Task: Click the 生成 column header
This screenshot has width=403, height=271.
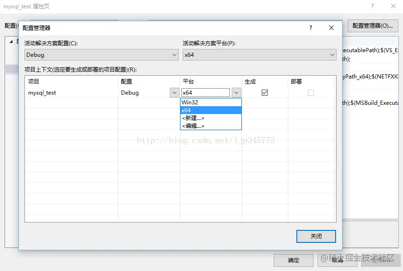Action: pyautogui.click(x=265, y=82)
